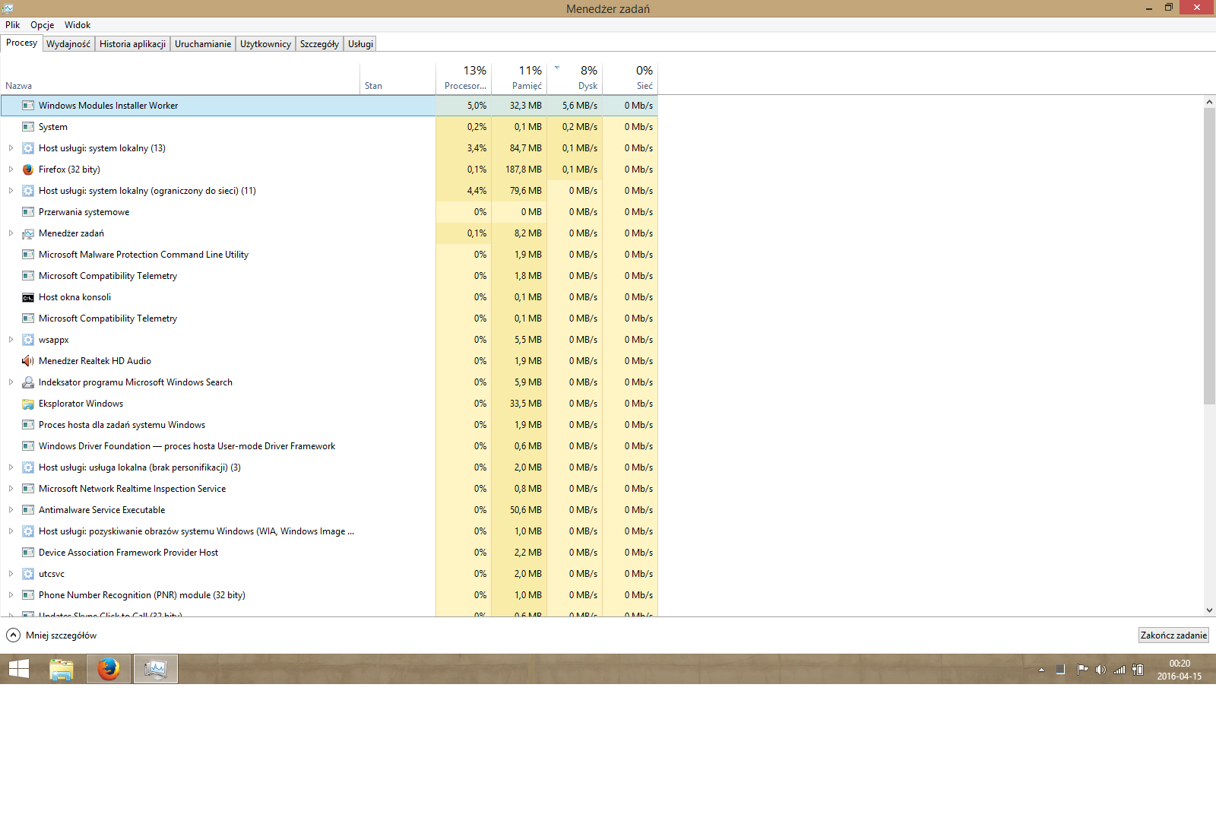The height and width of the screenshot is (827, 1216).
Task: Click the Microsoft Malware Protection Command Line Utility icon
Action: click(28, 255)
